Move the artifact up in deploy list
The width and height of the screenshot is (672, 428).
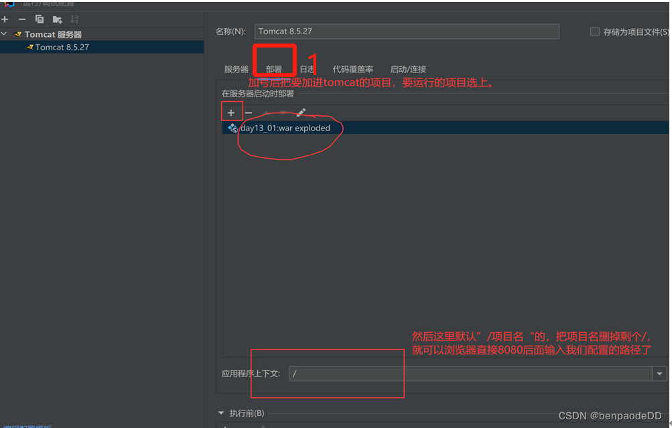coord(266,113)
